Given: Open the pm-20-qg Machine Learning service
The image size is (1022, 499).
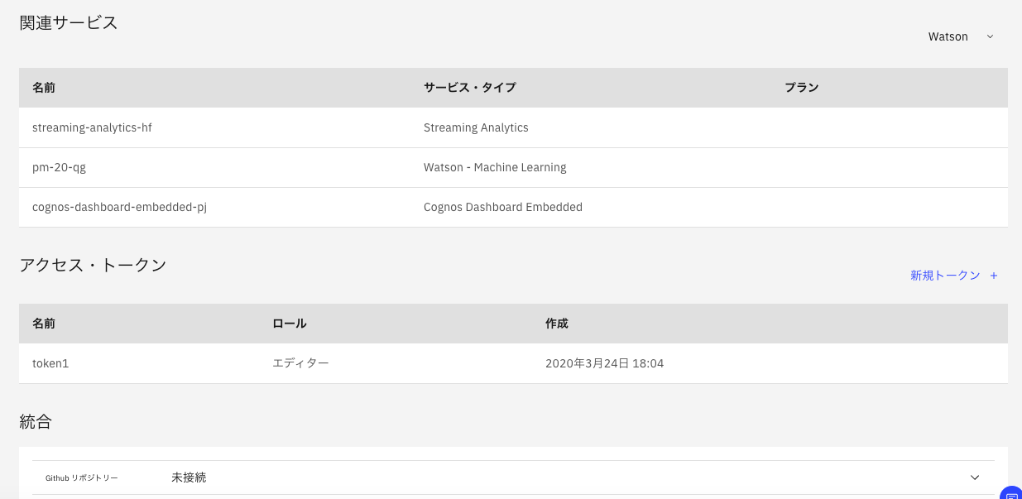Looking at the screenshot, I should tap(59, 167).
